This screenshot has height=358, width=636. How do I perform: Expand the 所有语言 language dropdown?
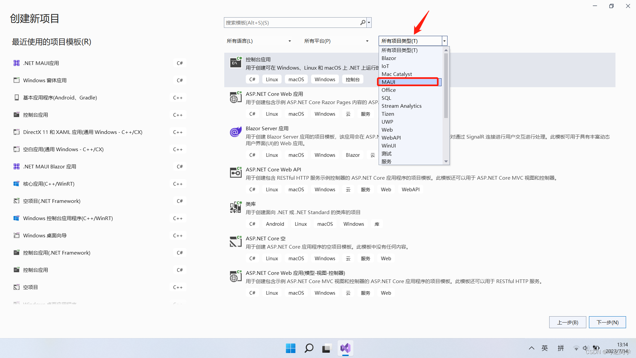coord(290,41)
